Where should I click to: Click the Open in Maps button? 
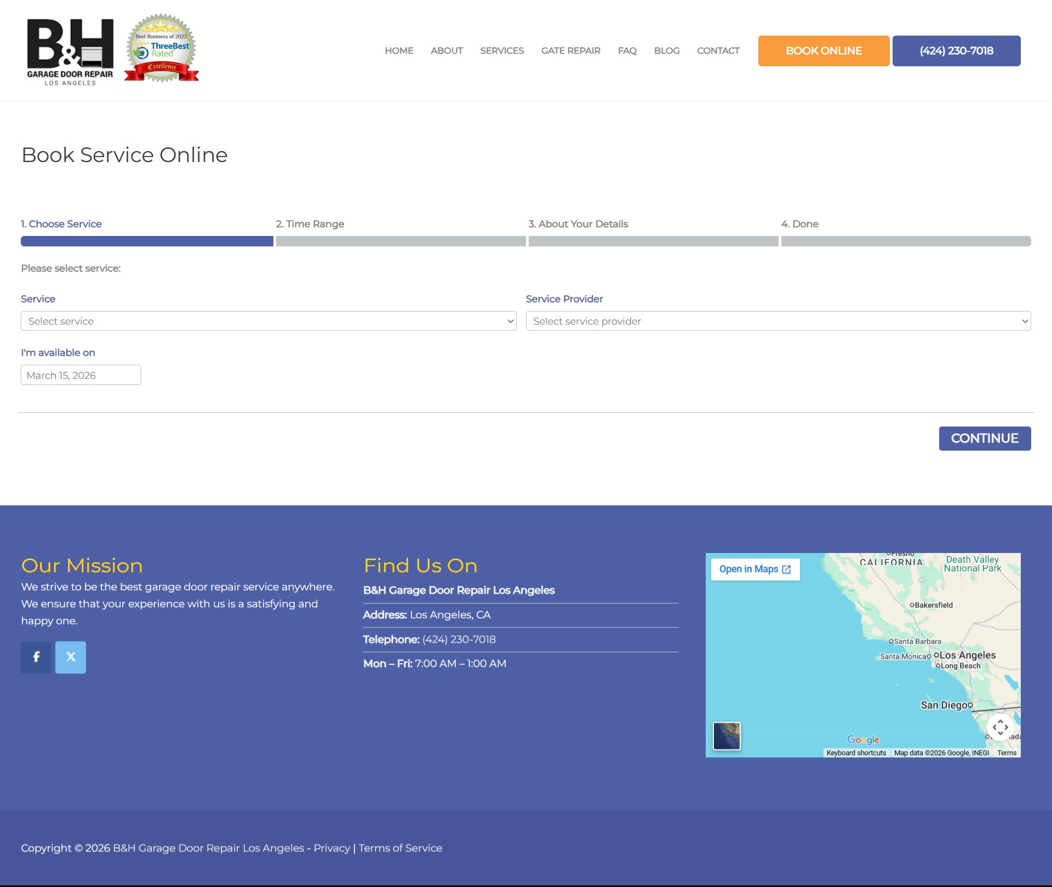tap(755, 569)
